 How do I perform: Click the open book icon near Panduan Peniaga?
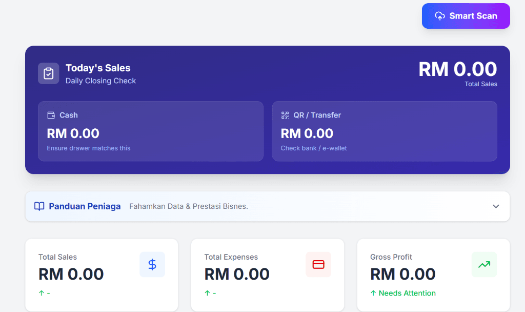pyautogui.click(x=38, y=206)
